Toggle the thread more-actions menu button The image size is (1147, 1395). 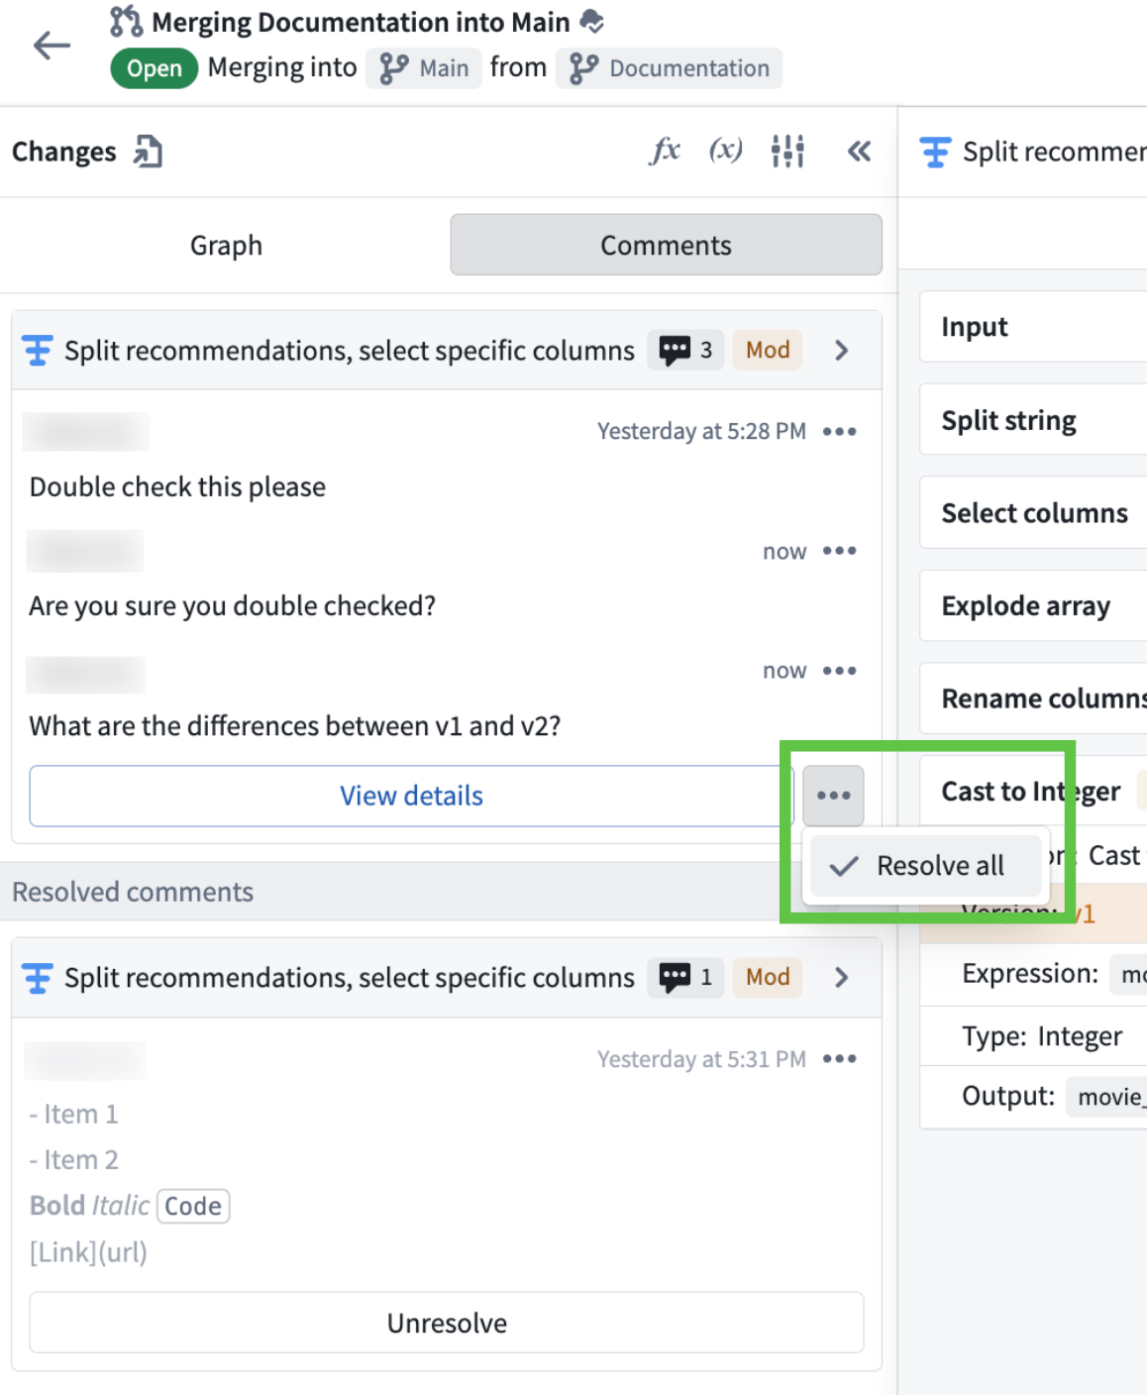click(833, 796)
